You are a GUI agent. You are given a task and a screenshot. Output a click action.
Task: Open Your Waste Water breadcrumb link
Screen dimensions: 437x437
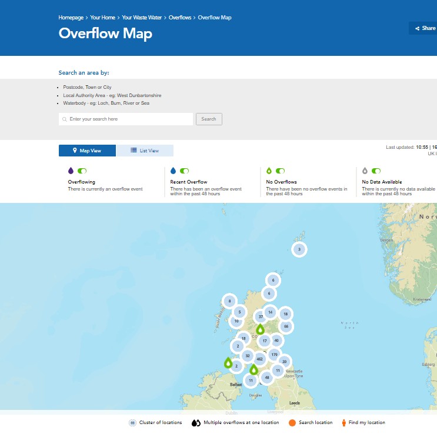point(142,18)
